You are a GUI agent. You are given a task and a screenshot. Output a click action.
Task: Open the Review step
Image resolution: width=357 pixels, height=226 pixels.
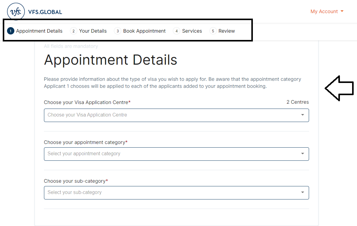coord(227,31)
